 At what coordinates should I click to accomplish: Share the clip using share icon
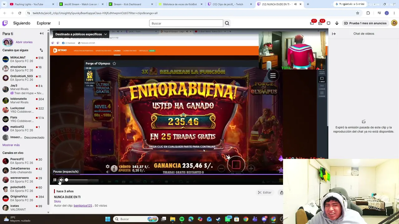[x=281, y=193]
